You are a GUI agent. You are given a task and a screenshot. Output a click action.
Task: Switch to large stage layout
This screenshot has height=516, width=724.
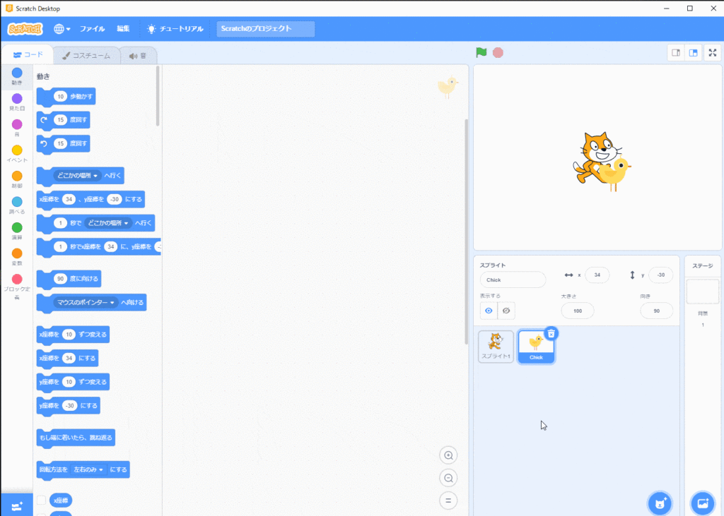tap(694, 52)
